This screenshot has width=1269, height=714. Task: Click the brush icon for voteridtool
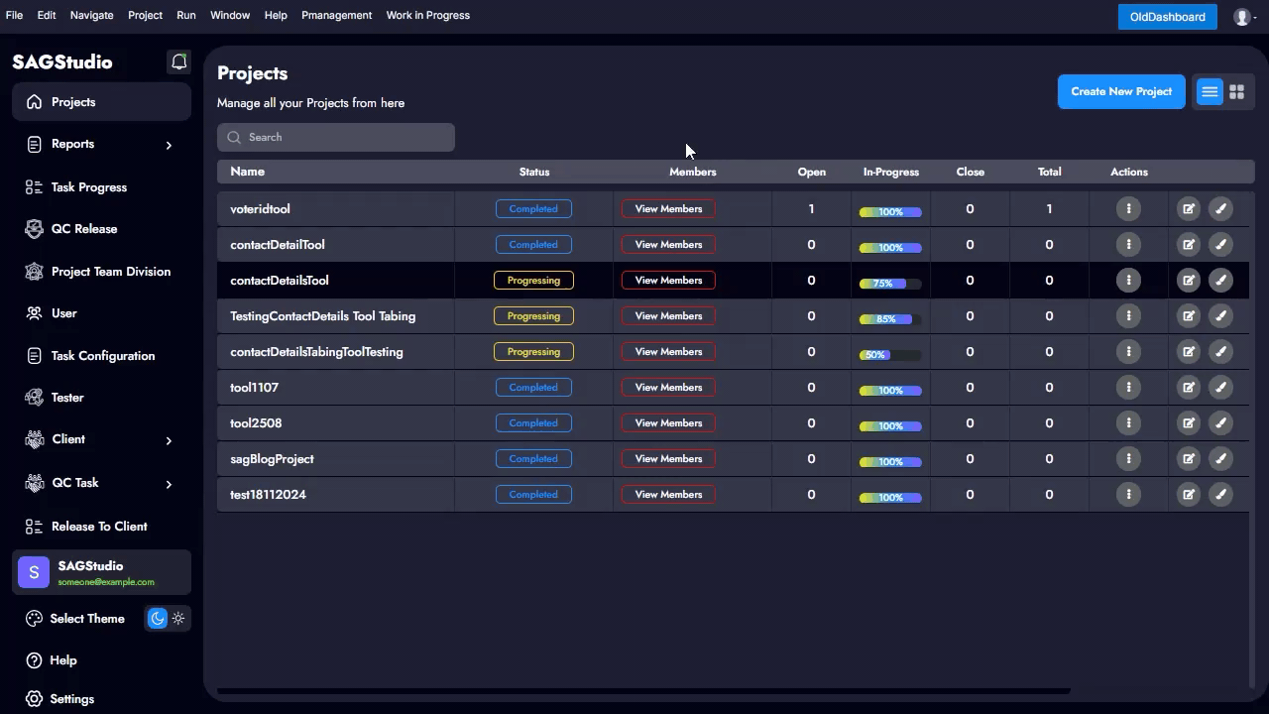1220,209
